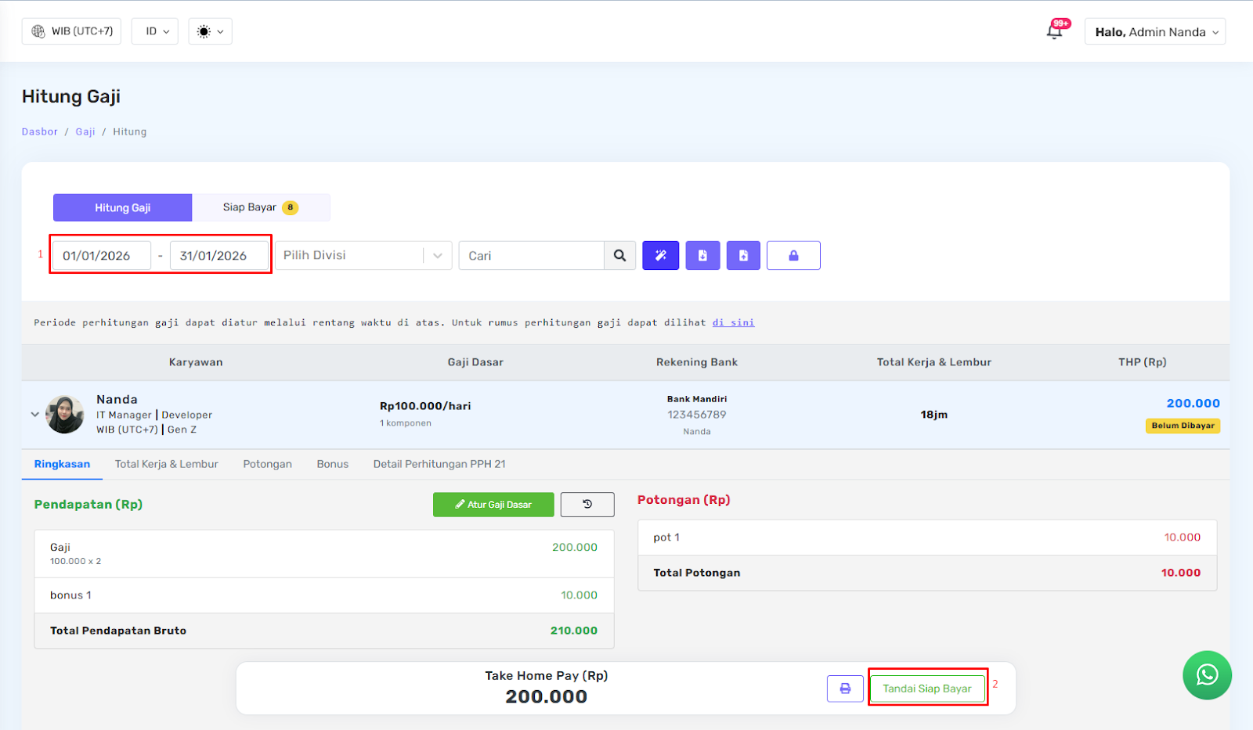Click the file upload (import) icon button

[743, 256]
